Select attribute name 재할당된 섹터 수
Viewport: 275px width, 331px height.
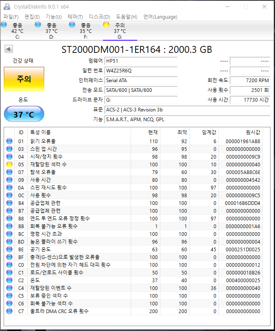tap(48, 164)
